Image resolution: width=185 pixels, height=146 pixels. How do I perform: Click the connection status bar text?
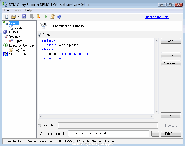pos(59,141)
